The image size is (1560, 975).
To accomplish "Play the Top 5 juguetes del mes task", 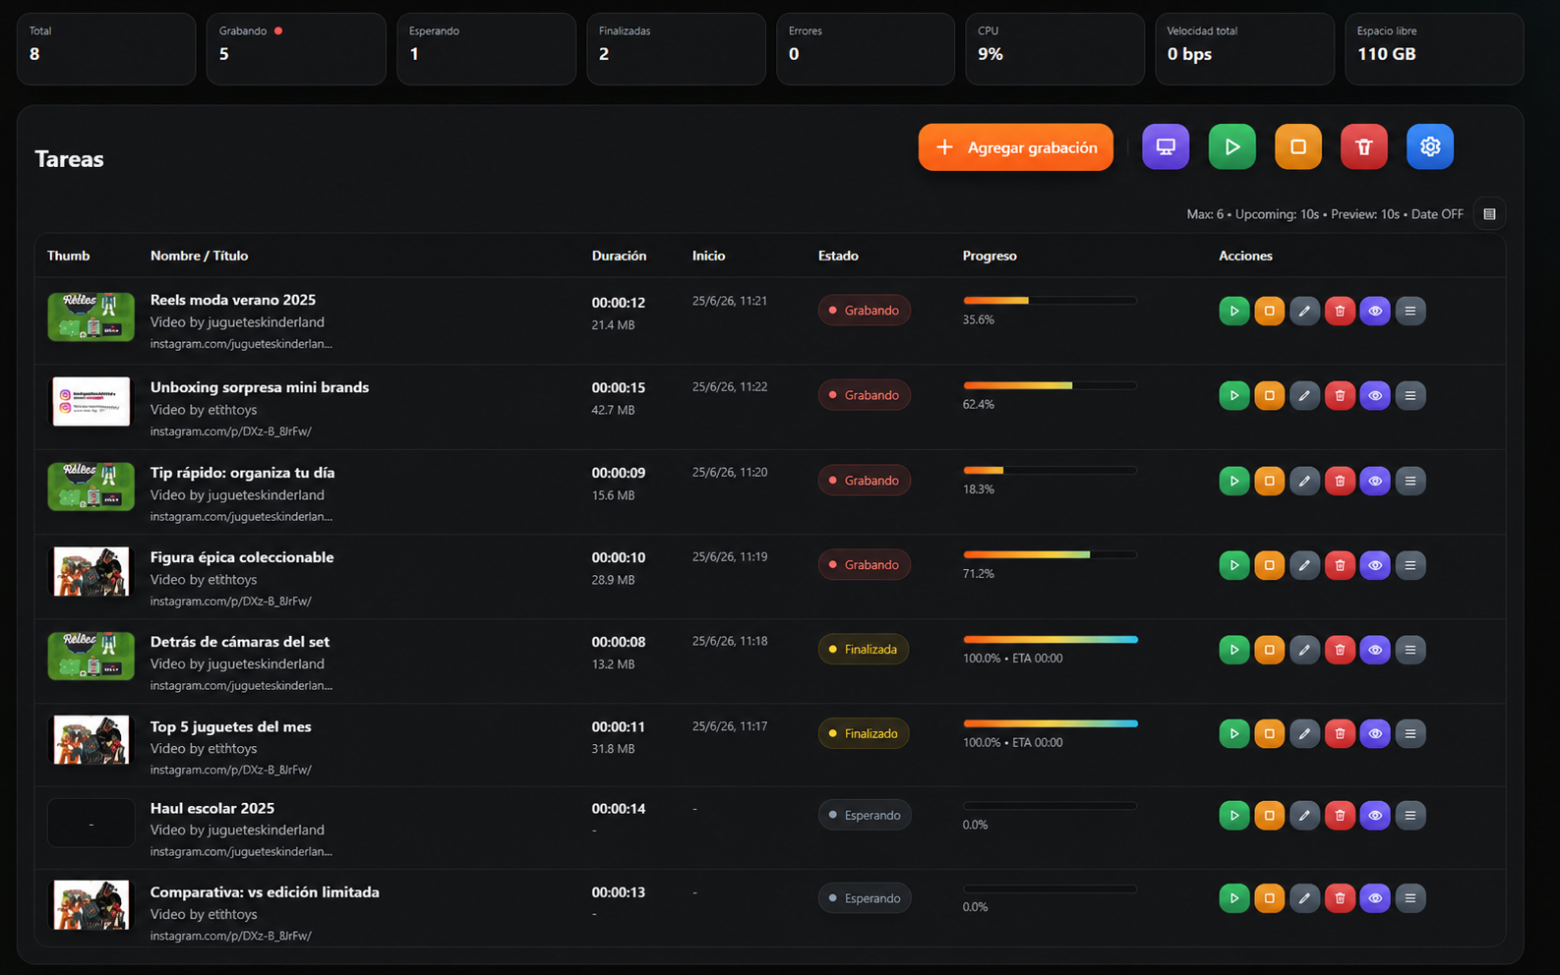I will pyautogui.click(x=1234, y=733).
